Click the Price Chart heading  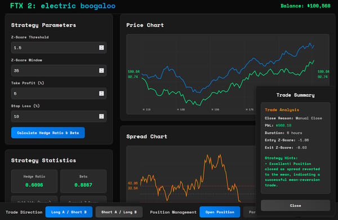(x=145, y=25)
